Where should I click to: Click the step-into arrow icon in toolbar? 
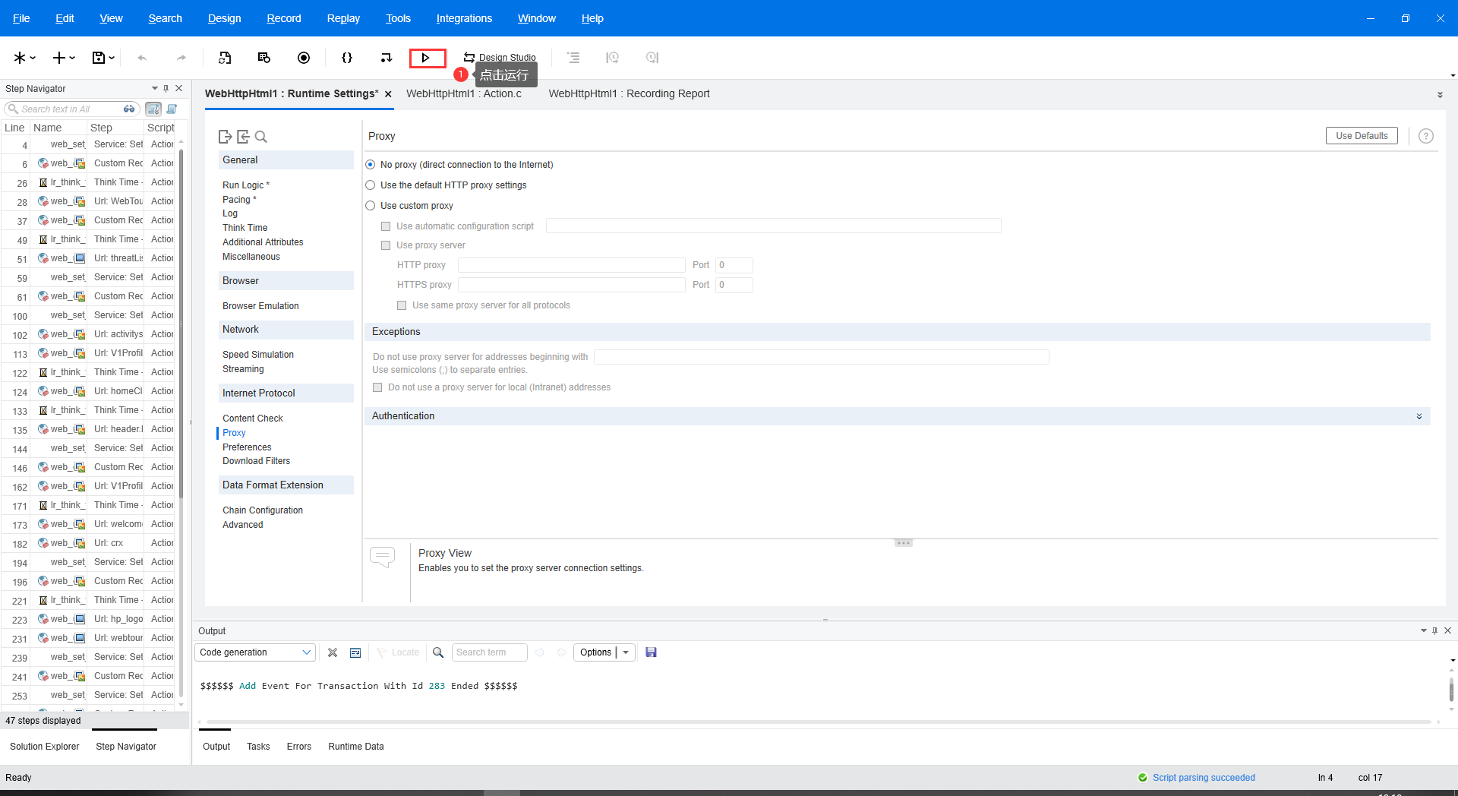[387, 58]
